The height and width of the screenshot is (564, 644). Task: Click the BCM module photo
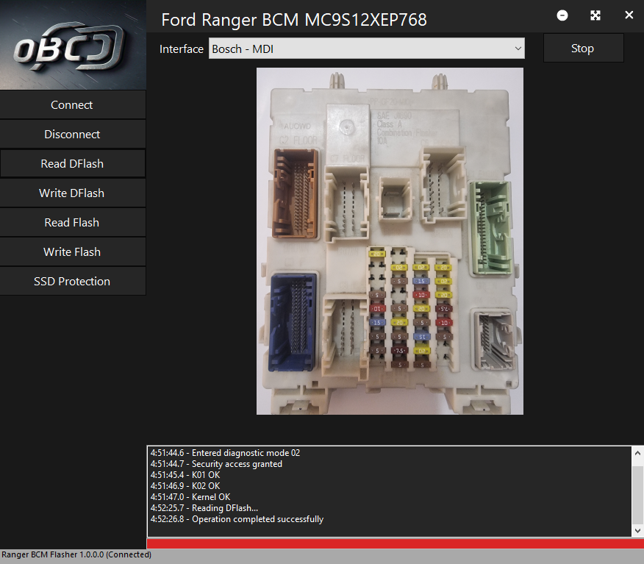pos(390,241)
